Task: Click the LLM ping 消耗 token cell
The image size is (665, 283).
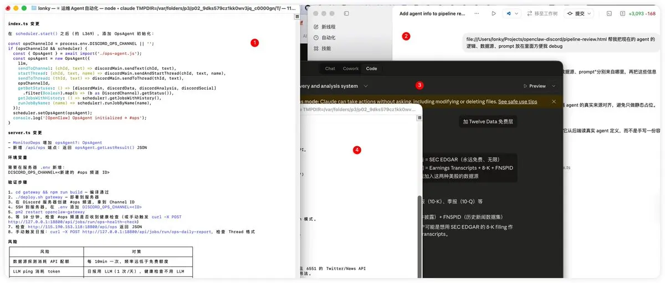Action: tap(46, 271)
